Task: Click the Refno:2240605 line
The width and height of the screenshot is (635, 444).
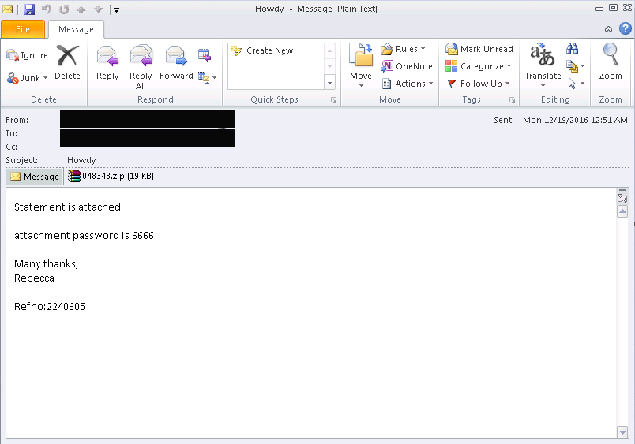Action: 50,307
